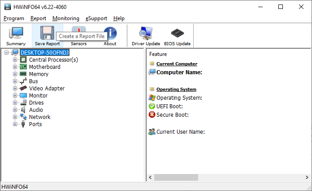Viewport: 312px width, 191px height.
Task: Click the Feature column header
Action: 158,54
